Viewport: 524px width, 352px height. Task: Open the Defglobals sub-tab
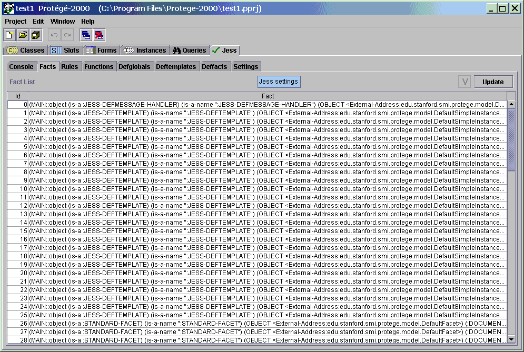134,67
